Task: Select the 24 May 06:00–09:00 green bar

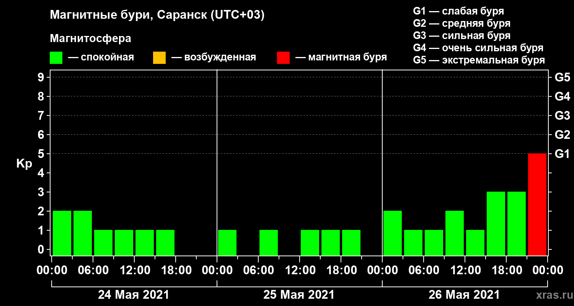Action: tap(103, 243)
